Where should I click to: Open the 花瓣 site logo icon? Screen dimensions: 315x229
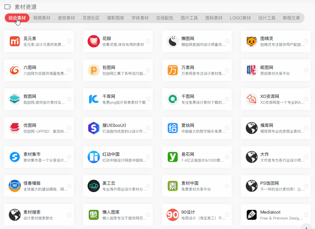coord(94,41)
